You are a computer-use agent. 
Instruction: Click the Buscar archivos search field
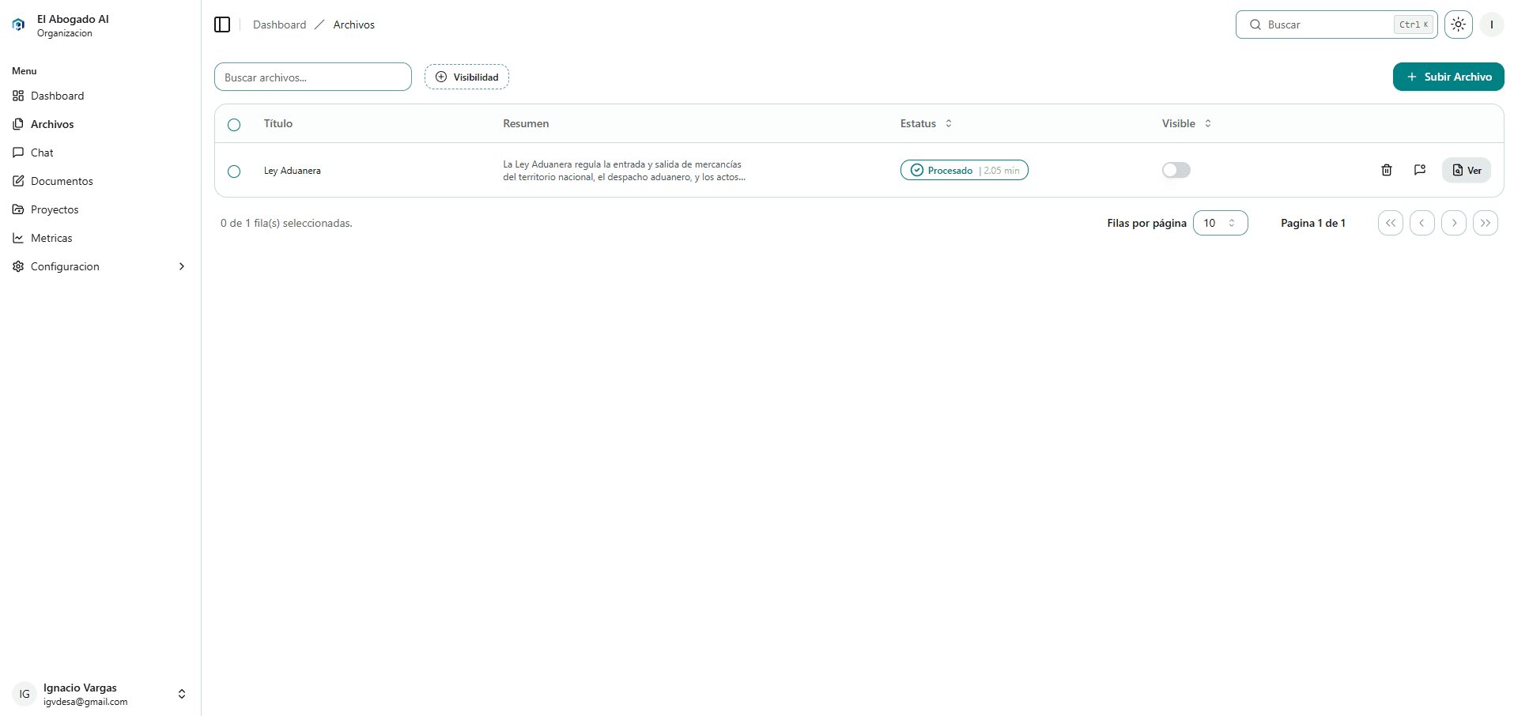(x=312, y=77)
